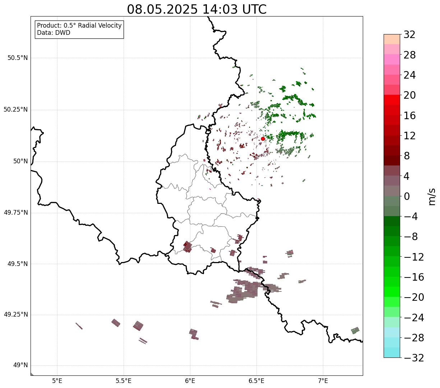Click the 49.75°N latitude label
Image resolution: width=440 pixels, height=388 pixels.
click(16, 212)
